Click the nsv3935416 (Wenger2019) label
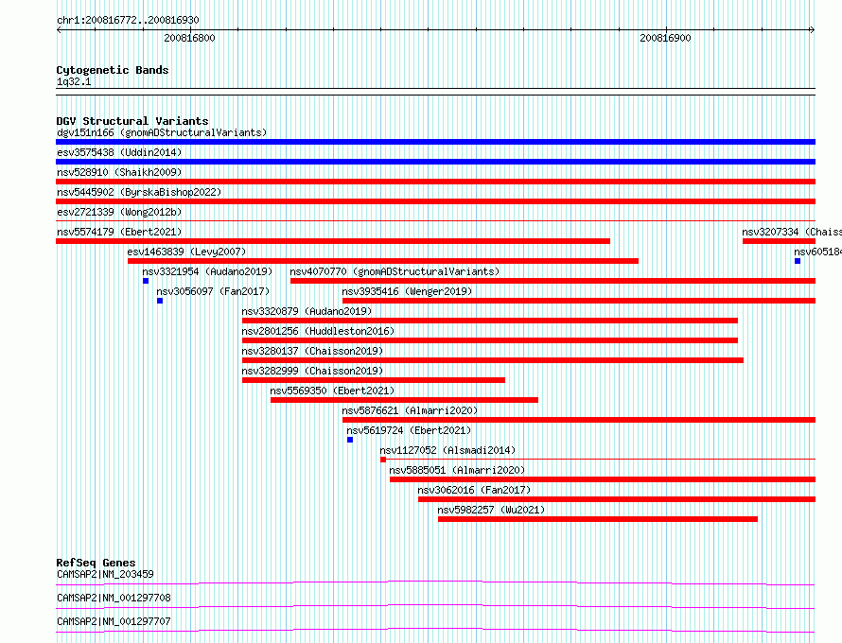 (x=407, y=291)
